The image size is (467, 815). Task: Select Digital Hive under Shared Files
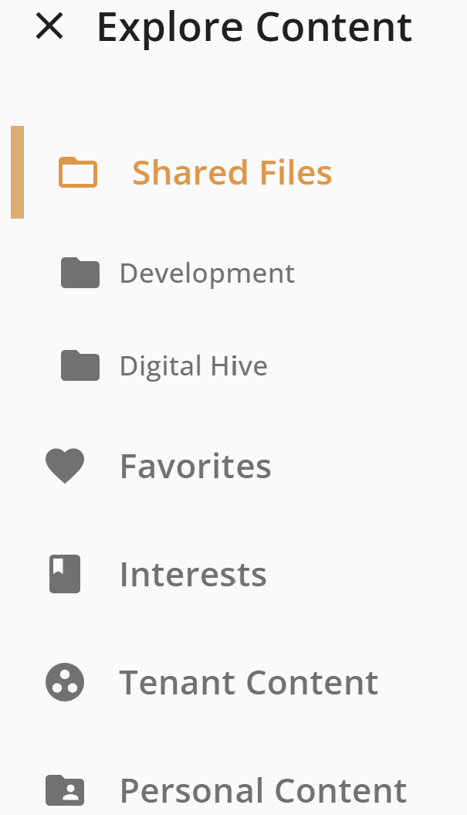tap(194, 366)
